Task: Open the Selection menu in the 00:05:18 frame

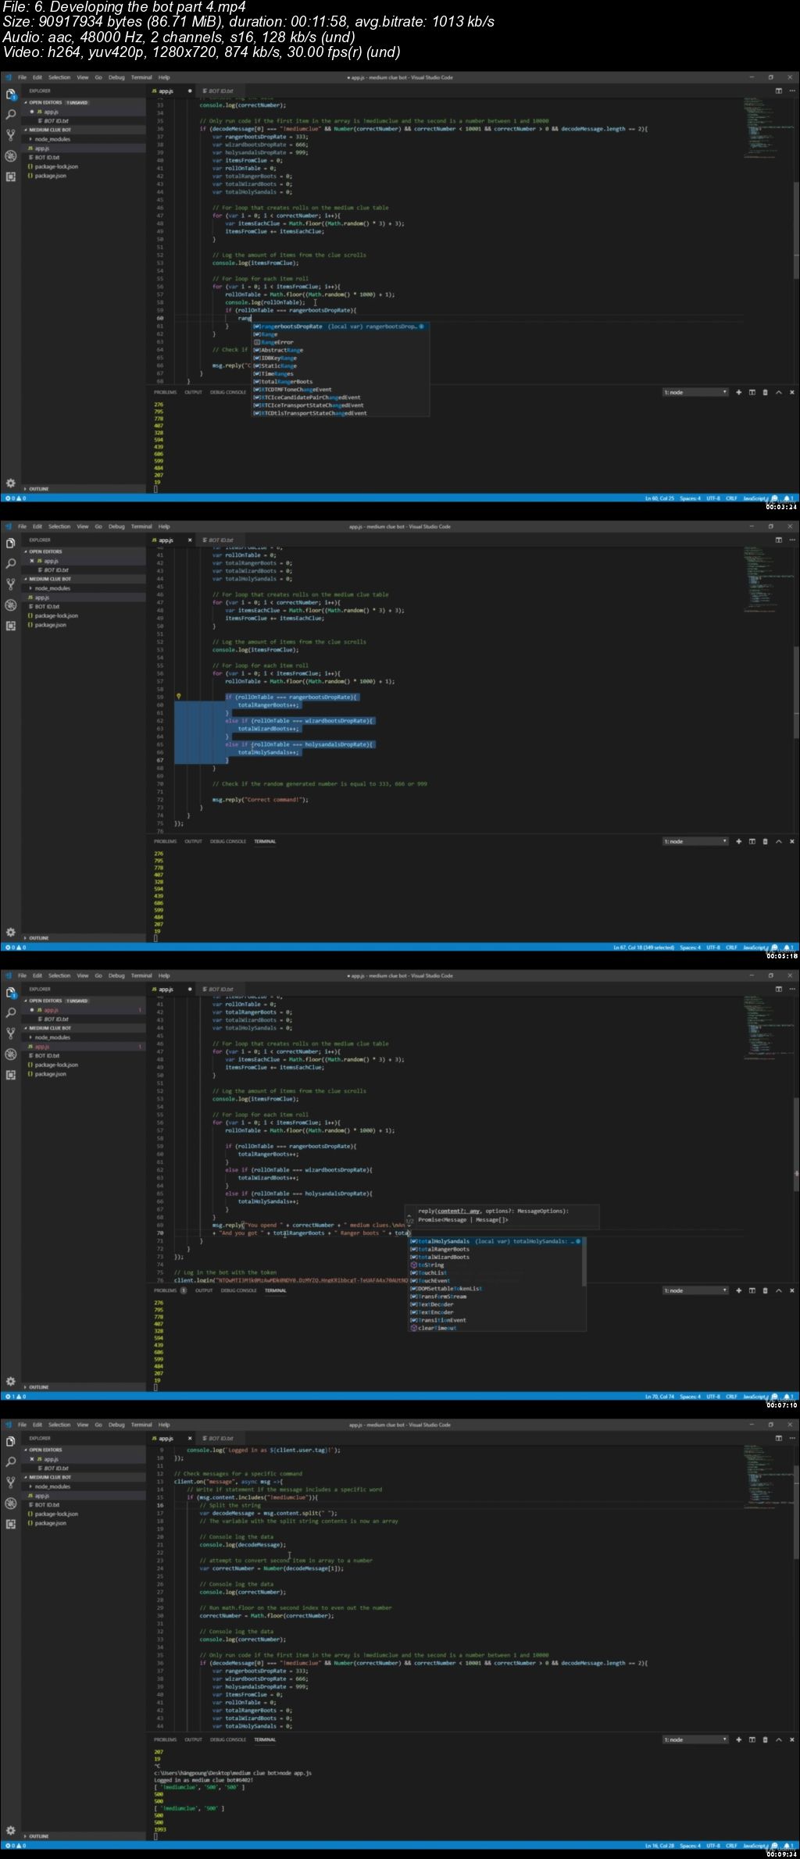Action: [59, 526]
